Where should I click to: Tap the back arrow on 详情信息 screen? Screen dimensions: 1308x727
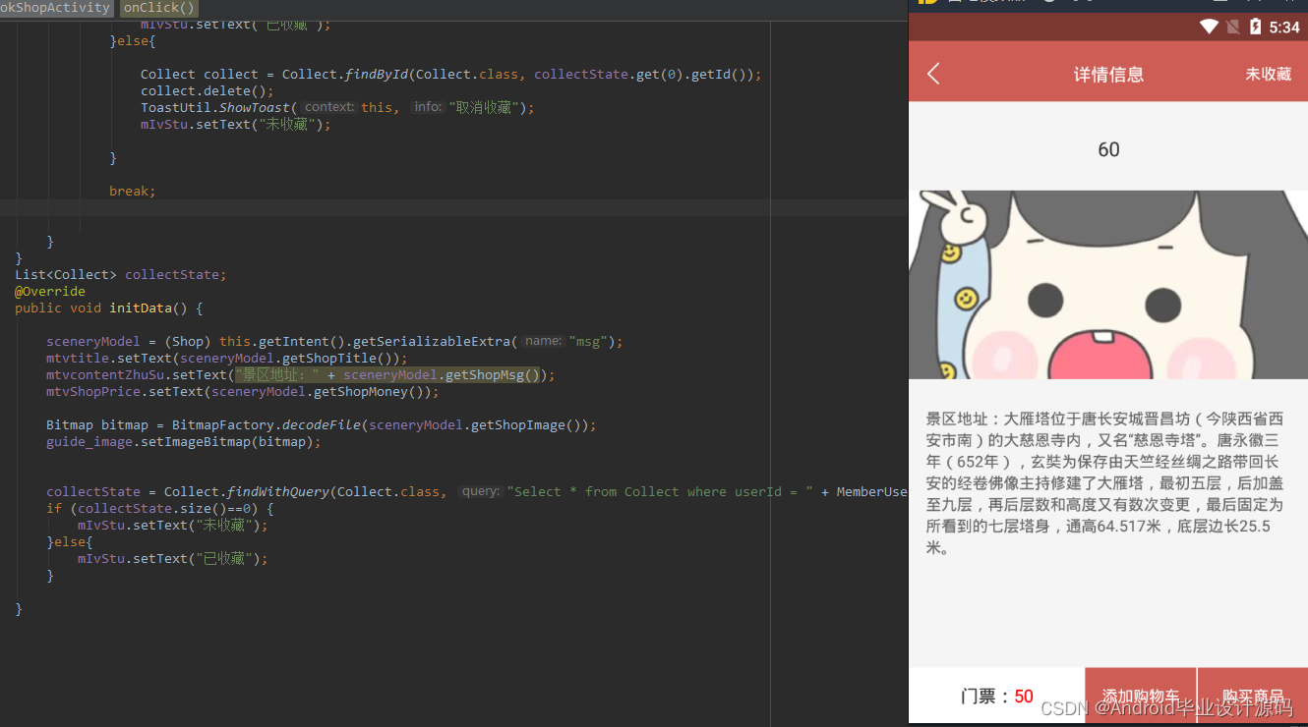tap(933, 73)
